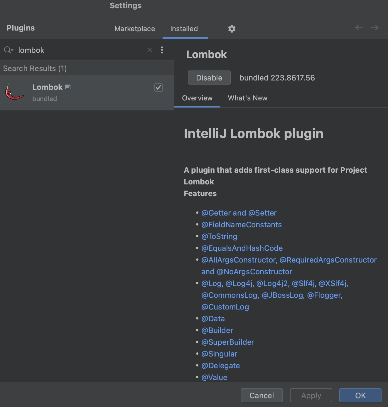The image size is (388, 407).
Task: Select the Lombok row in search results
Action: pyautogui.click(x=87, y=93)
